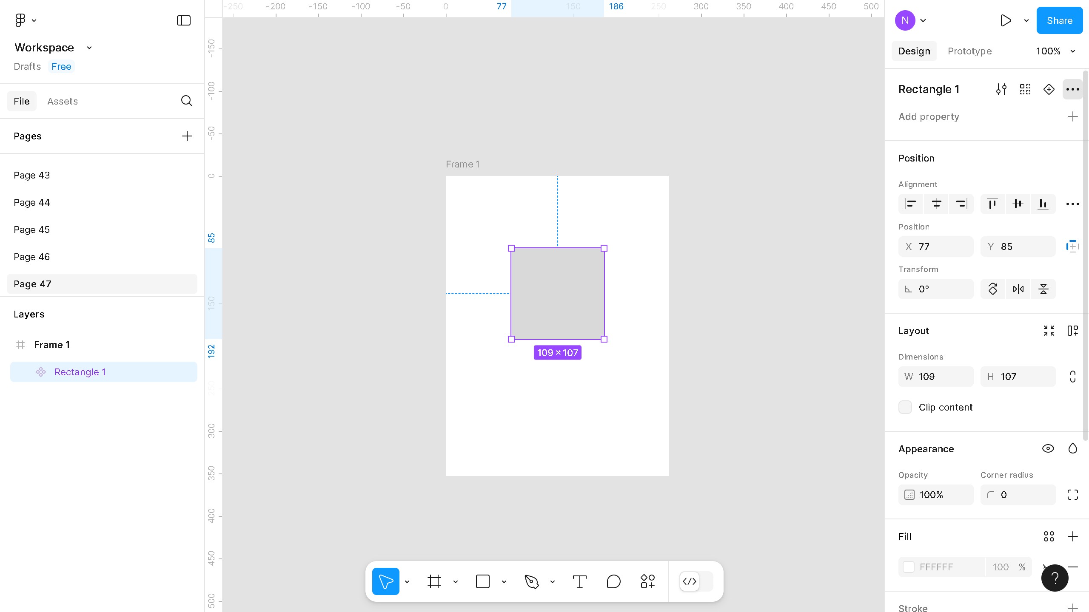The width and height of the screenshot is (1089, 612).
Task: Open the Assets tab
Action: pos(63,101)
